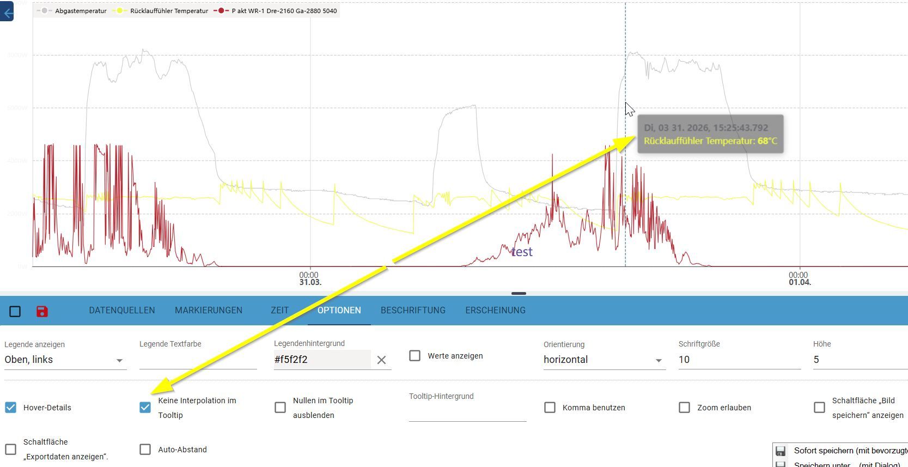Image resolution: width=908 pixels, height=467 pixels.
Task: Toggle Abgastemperatur legend entry
Action: point(71,10)
